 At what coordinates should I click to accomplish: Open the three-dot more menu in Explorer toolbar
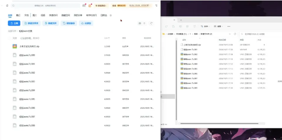pos(229,26)
